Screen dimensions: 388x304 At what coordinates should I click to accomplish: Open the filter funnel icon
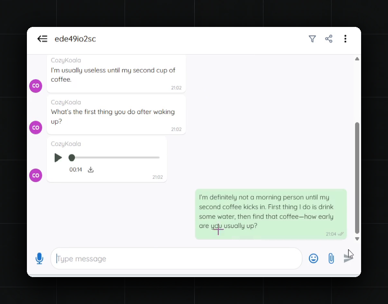(x=312, y=39)
